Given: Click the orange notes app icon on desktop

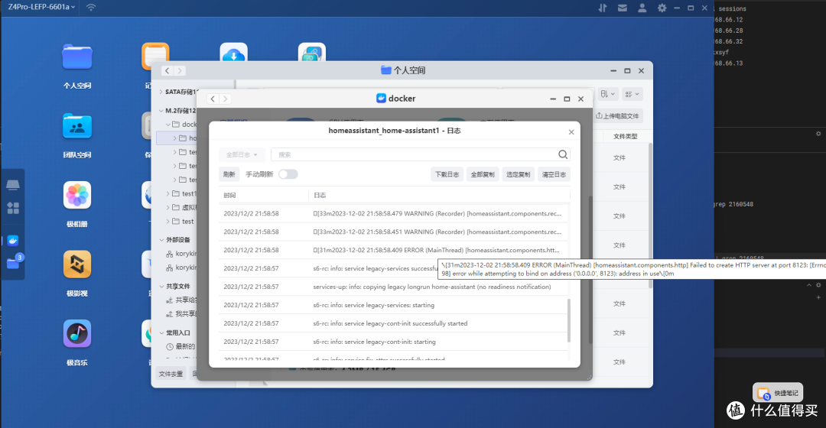Looking at the screenshot, I should click(154, 55).
